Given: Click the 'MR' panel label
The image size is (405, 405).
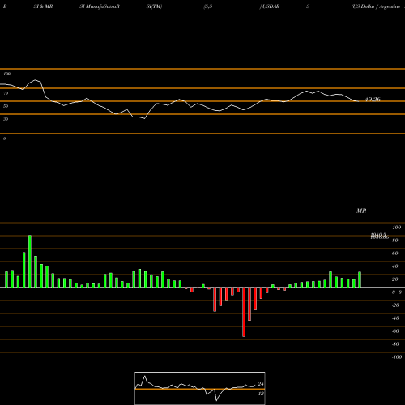Looking at the screenshot, I should coord(361,211).
